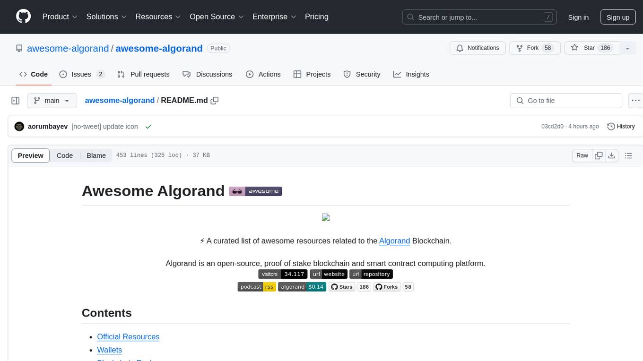The width and height of the screenshot is (643, 361).
Task: Open the awesome-algorand owner link
Action: pyautogui.click(x=68, y=48)
